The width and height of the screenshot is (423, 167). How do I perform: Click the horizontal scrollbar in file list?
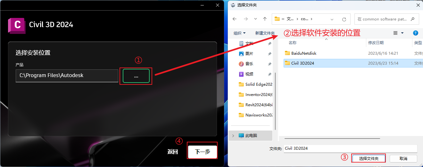(332, 139)
